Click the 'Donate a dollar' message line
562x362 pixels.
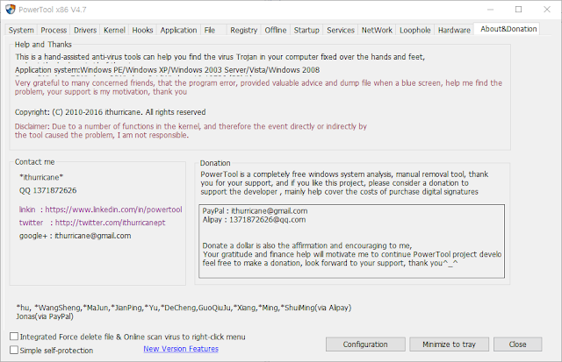point(306,245)
